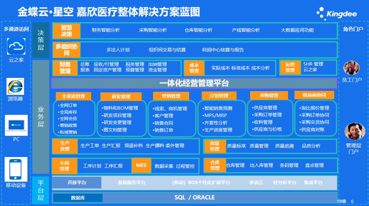The image size is (369, 206).
Task: Activate the 质量管理 module block
Action: pyautogui.click(x=215, y=146)
